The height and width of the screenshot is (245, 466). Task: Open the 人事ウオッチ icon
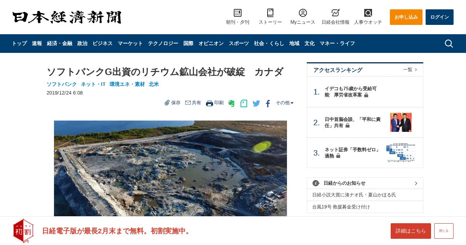click(368, 13)
